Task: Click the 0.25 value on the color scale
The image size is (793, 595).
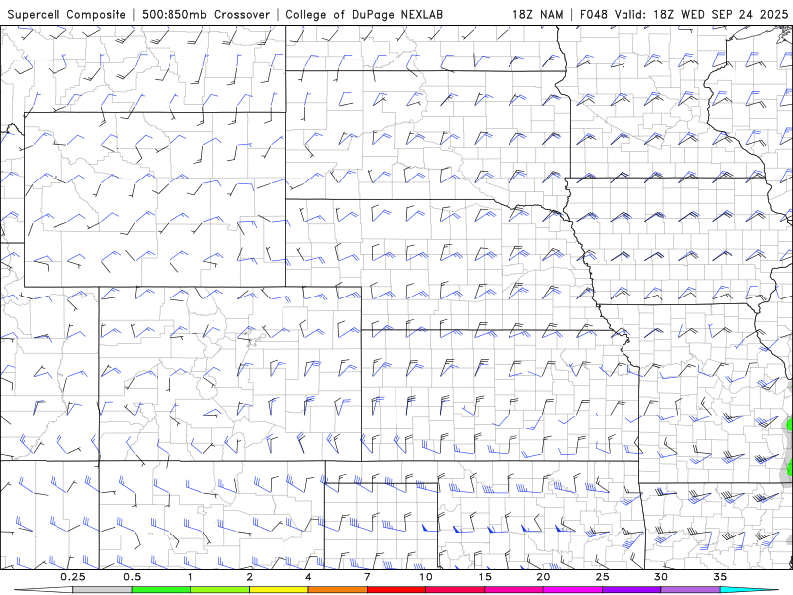Action: pos(73,577)
